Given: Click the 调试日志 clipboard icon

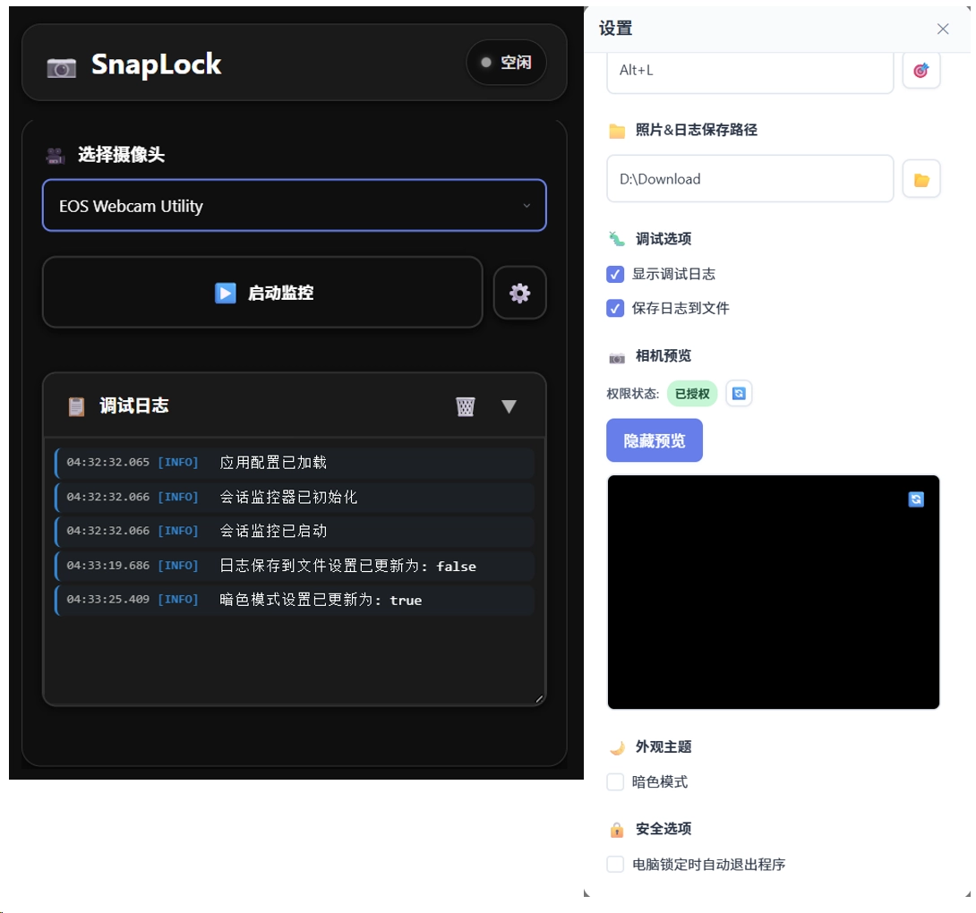Looking at the screenshot, I should point(76,406).
